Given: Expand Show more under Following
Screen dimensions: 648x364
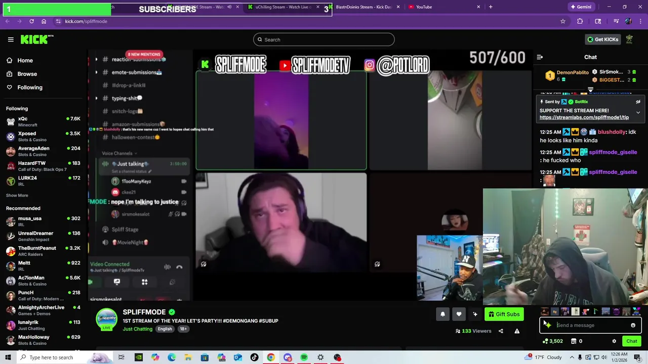Looking at the screenshot, I should 17,195.
